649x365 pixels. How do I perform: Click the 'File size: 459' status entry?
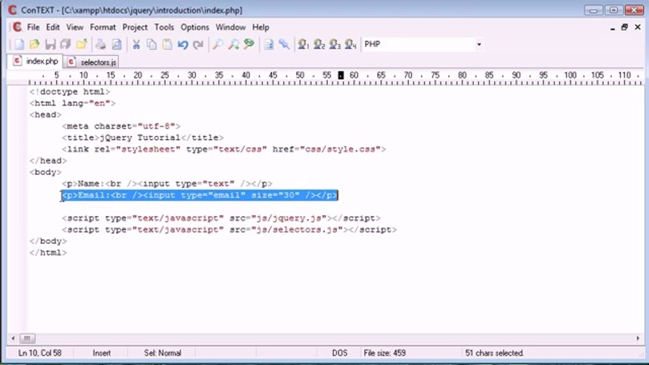pos(385,353)
